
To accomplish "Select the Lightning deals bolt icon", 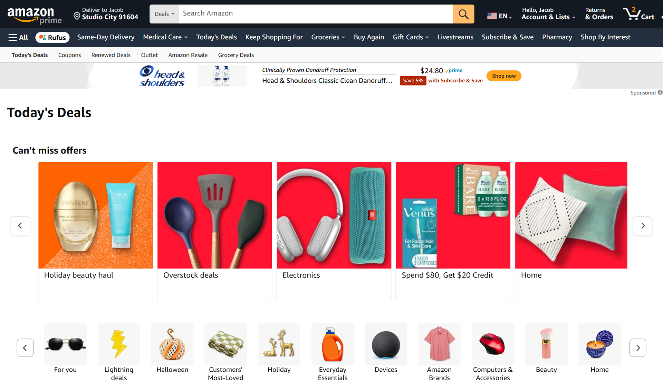I will tap(119, 344).
